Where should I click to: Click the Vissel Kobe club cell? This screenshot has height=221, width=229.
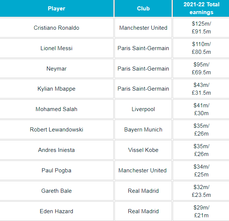[143, 150]
